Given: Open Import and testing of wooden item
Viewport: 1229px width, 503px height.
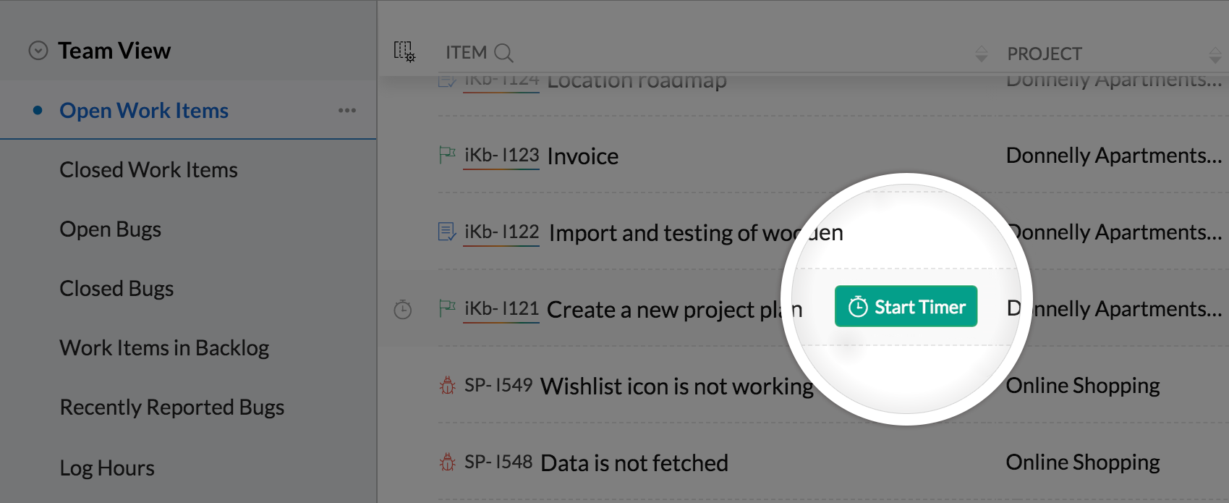Looking at the screenshot, I should click(x=696, y=233).
